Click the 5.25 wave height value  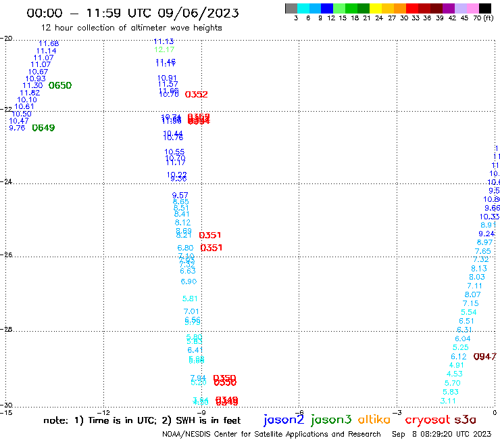[x=461, y=347]
